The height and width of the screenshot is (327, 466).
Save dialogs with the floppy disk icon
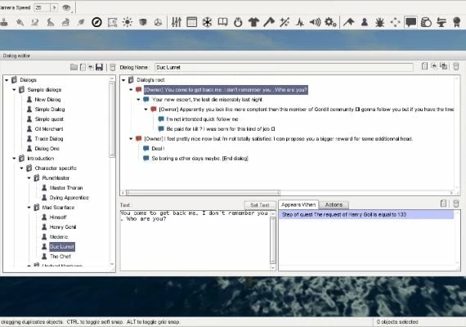point(99,67)
